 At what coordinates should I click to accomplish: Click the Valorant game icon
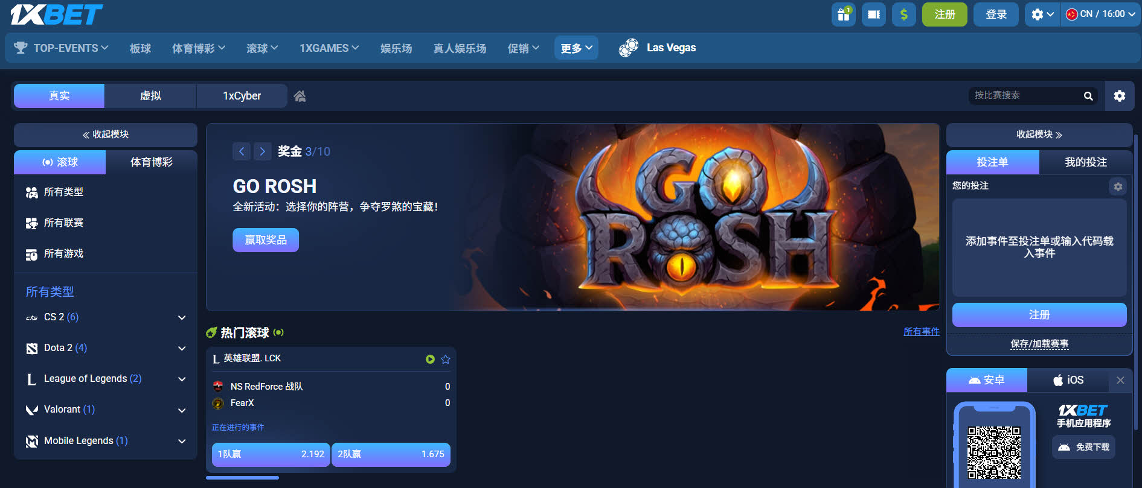pyautogui.click(x=32, y=410)
